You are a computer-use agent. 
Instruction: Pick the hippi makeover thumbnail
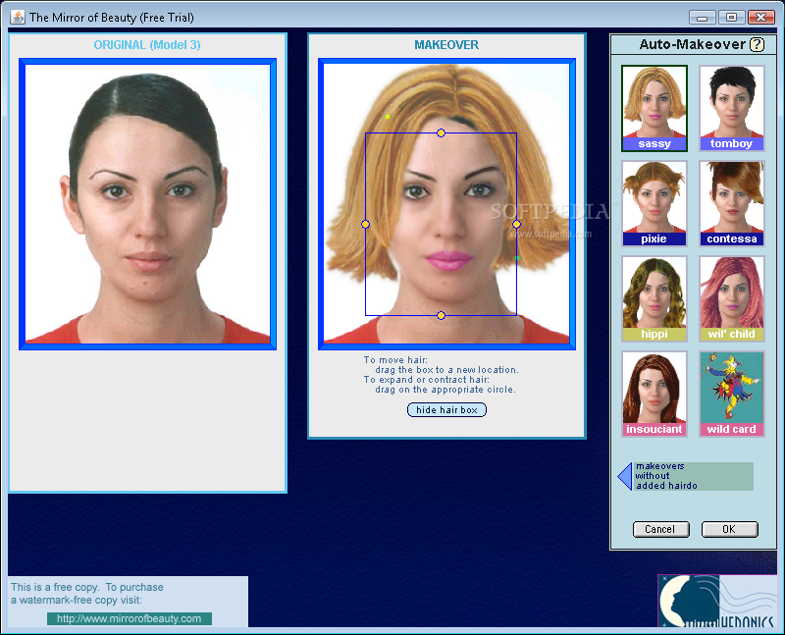point(654,299)
